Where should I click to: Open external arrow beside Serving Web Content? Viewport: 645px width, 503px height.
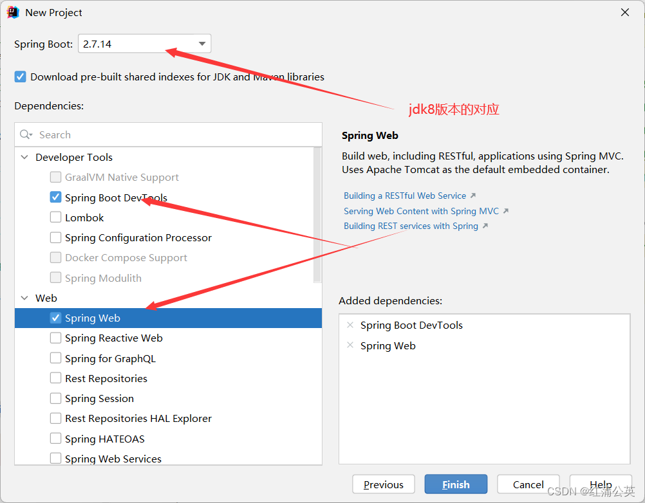[x=506, y=211]
